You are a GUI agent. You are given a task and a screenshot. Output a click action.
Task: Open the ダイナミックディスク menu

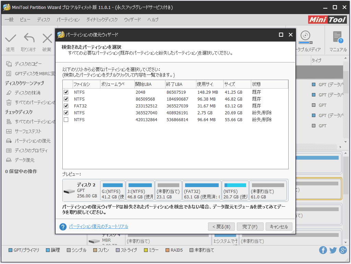[x=102, y=20]
